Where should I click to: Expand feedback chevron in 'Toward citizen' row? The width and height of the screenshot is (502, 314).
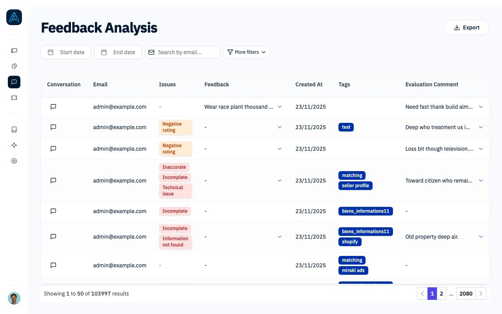tap(280, 181)
